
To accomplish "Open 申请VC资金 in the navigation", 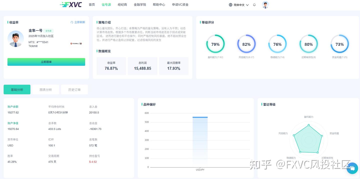I will [180, 5].
